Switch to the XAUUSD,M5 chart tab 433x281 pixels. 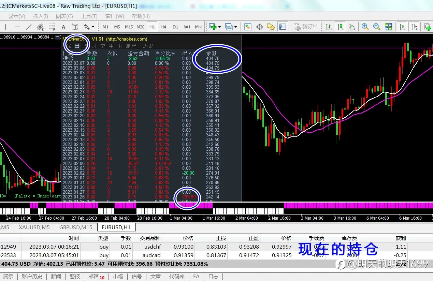click(x=34, y=227)
